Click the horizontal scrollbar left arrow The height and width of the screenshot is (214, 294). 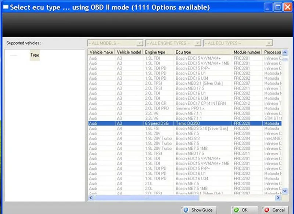pos(91,198)
